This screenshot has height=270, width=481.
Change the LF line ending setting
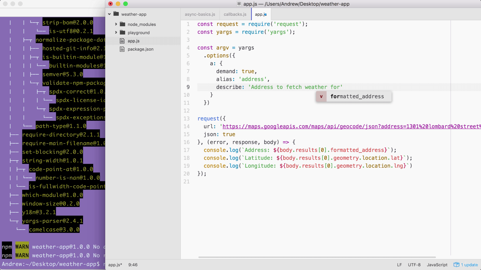[399, 265]
